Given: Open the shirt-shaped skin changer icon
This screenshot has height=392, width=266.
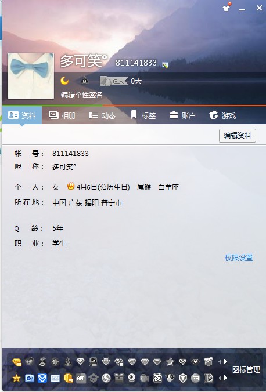Looking at the screenshot, I should pyautogui.click(x=227, y=7).
